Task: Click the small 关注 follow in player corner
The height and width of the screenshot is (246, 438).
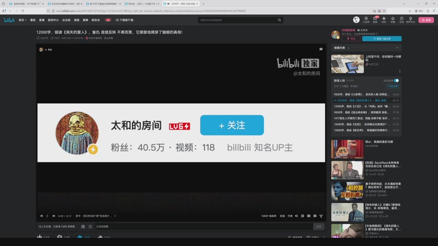Action: [48, 50]
